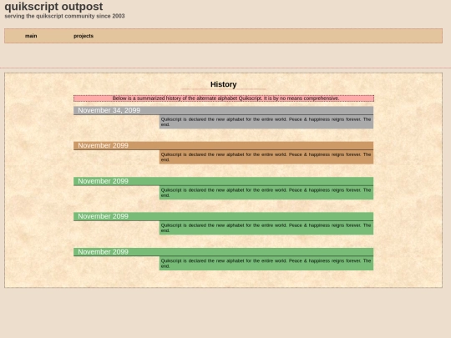Click the History page heading
The image size is (451, 338).
click(224, 84)
